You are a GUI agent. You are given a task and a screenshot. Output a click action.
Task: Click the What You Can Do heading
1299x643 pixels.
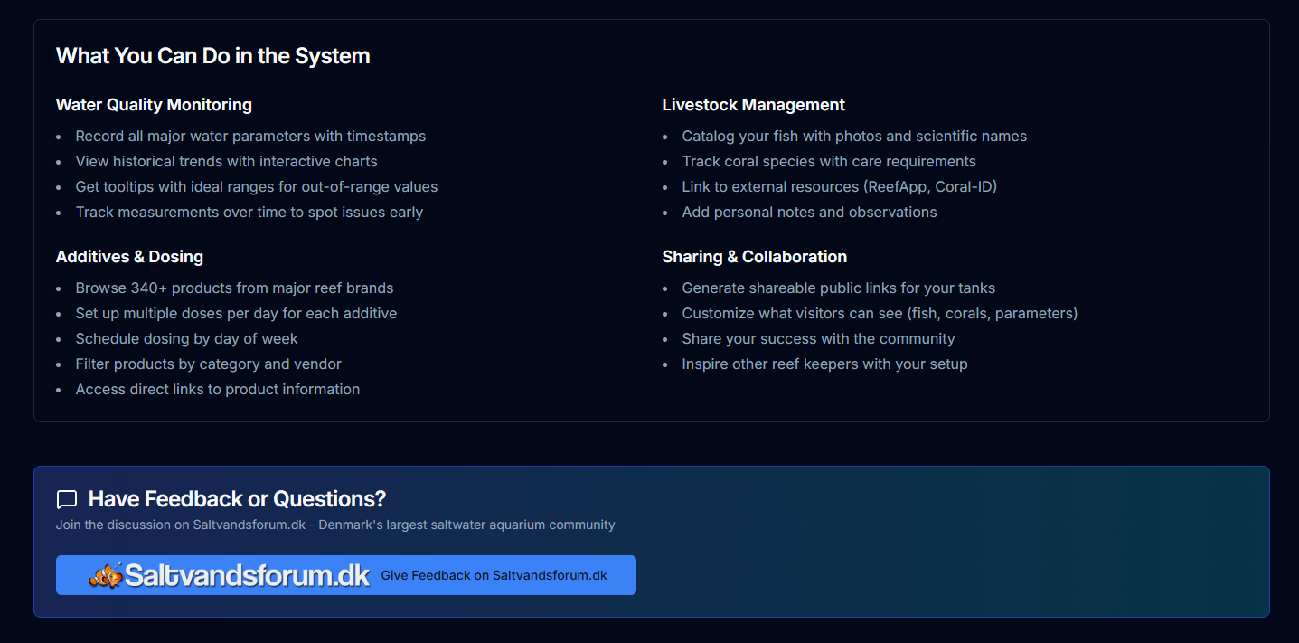click(x=213, y=56)
